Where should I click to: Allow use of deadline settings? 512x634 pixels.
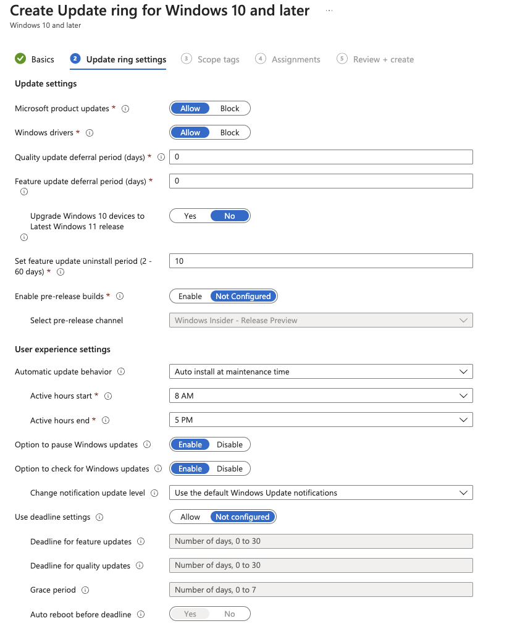[x=190, y=517]
